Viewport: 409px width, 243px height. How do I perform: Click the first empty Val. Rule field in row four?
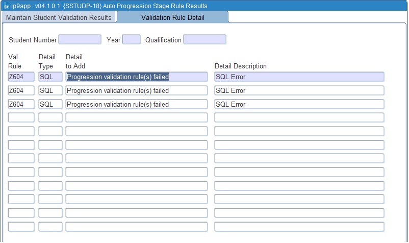pos(21,118)
